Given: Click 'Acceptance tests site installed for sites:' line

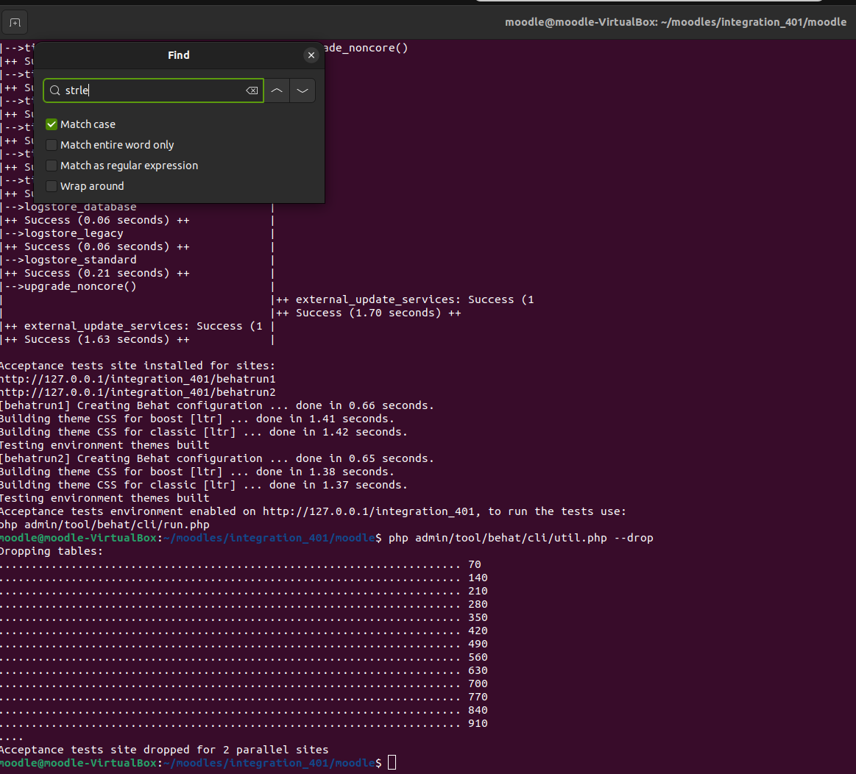Looking at the screenshot, I should tap(138, 366).
